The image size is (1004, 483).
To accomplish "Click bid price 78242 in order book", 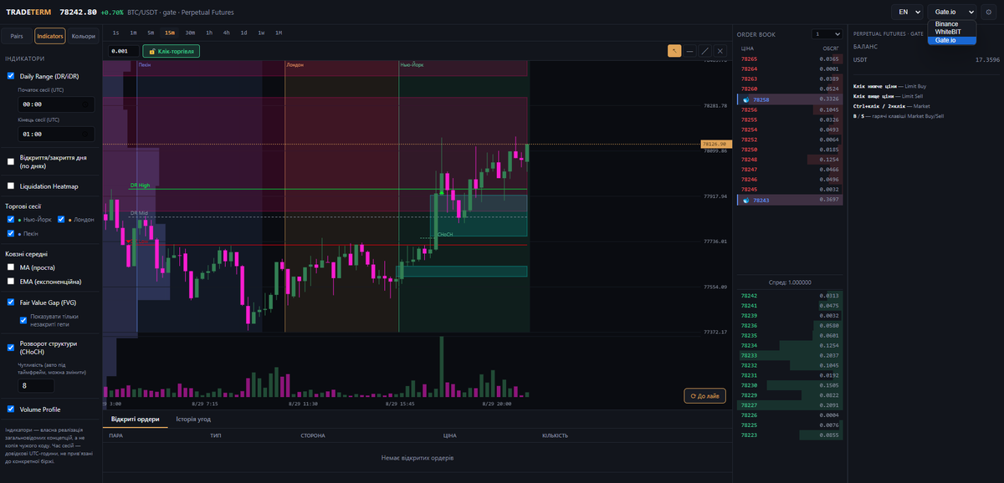I will click(749, 296).
